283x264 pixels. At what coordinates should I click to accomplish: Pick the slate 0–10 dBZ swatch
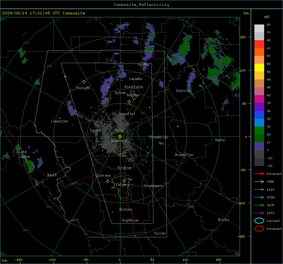point(259,146)
